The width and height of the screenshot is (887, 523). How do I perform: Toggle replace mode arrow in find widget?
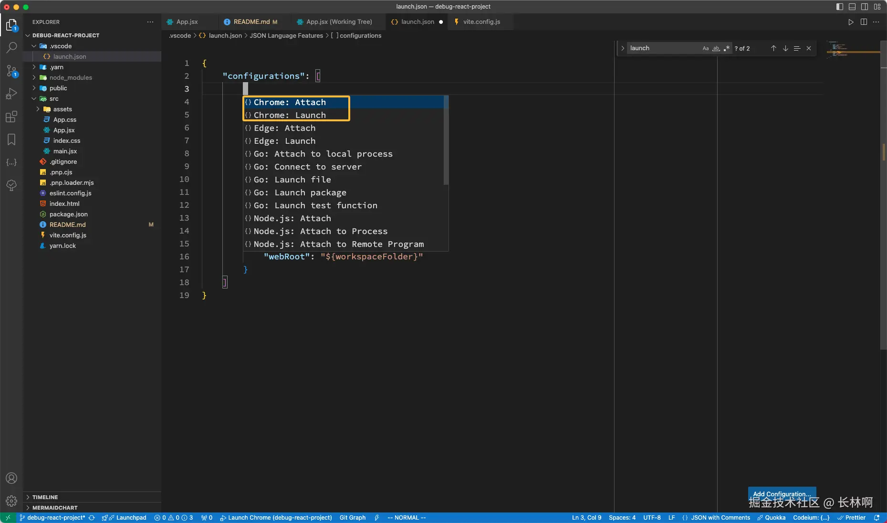623,48
